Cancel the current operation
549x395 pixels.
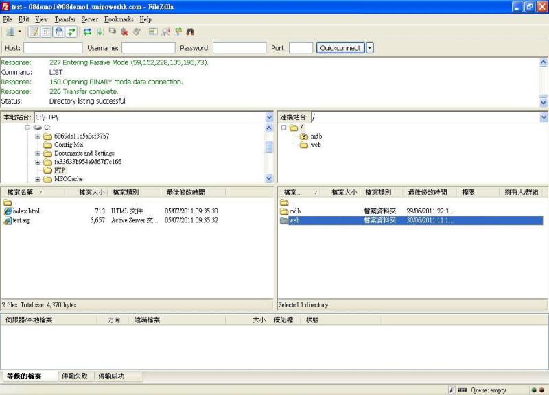pyautogui.click(x=113, y=32)
